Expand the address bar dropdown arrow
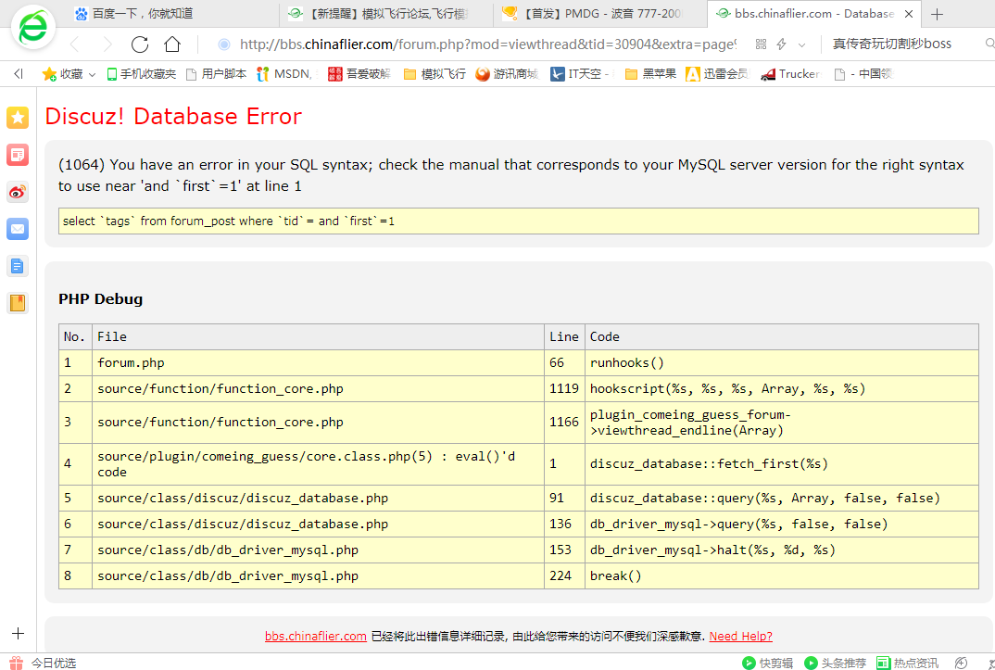The height and width of the screenshot is (670, 995). click(x=802, y=44)
